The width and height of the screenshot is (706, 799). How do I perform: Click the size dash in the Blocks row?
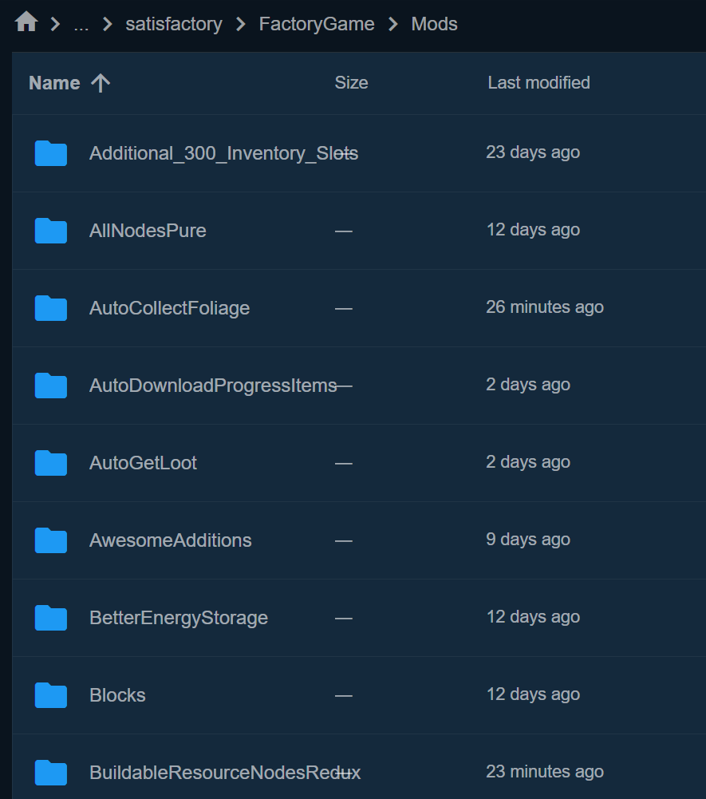343,696
